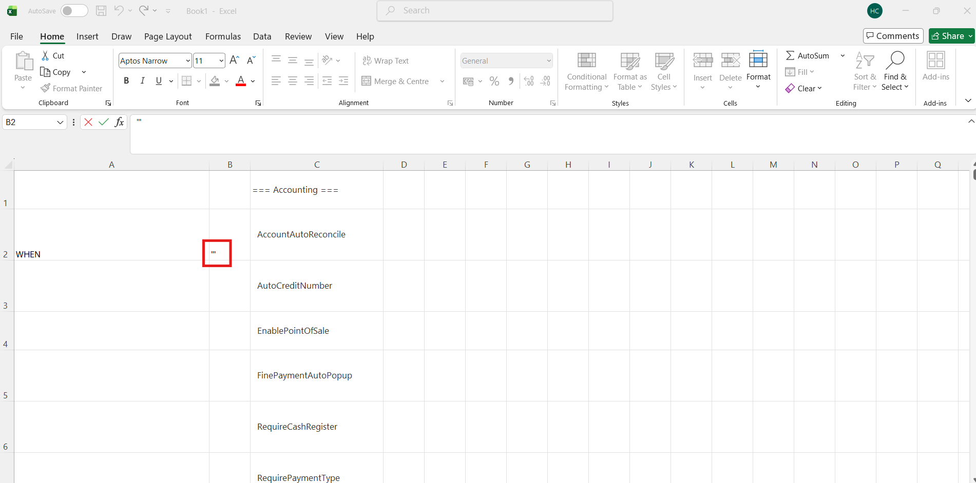Toggle Italic formatting
This screenshot has height=483, width=976.
[x=143, y=81]
